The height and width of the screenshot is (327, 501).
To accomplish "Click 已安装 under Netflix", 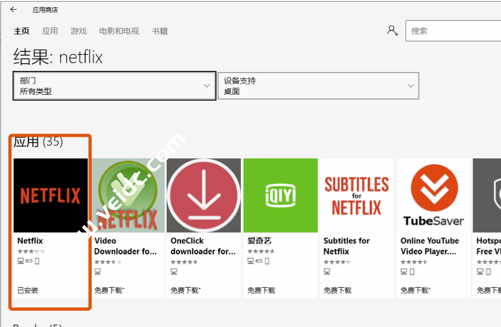I will [27, 290].
